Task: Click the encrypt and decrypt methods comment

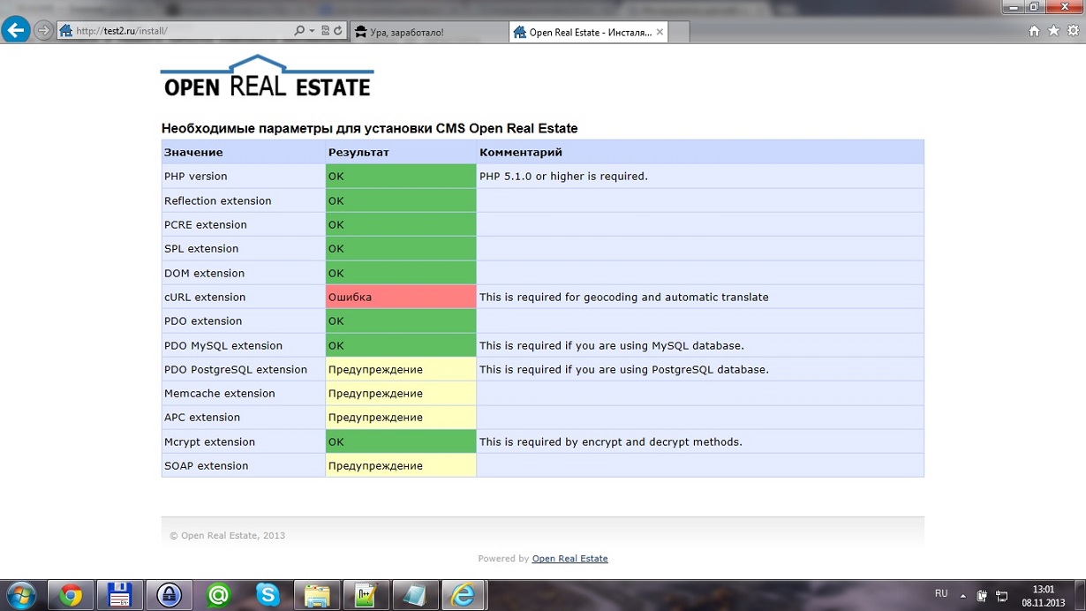Action: tap(610, 442)
